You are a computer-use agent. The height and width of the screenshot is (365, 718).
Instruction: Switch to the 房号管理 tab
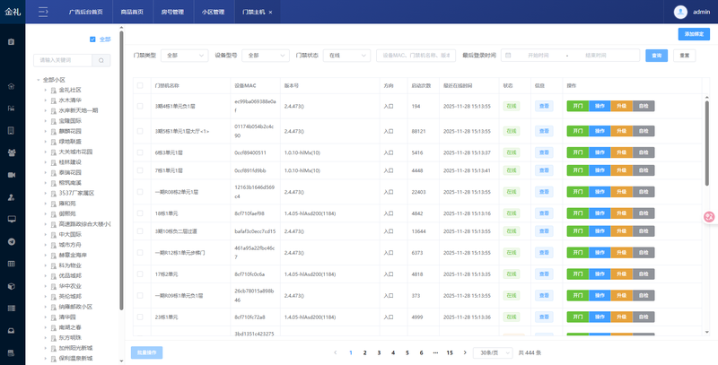click(x=172, y=13)
